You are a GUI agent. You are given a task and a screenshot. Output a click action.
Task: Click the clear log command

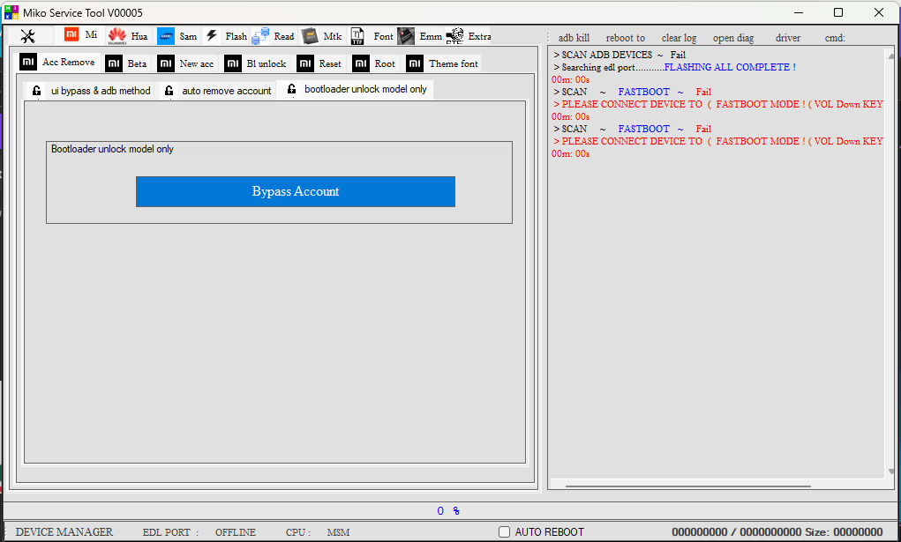(x=678, y=37)
